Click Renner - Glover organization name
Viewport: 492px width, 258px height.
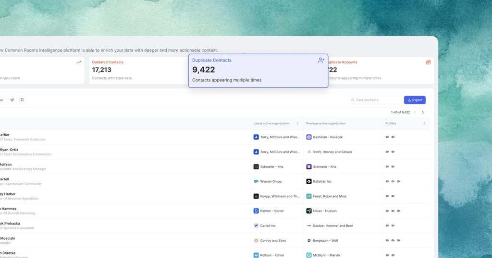[272, 211]
